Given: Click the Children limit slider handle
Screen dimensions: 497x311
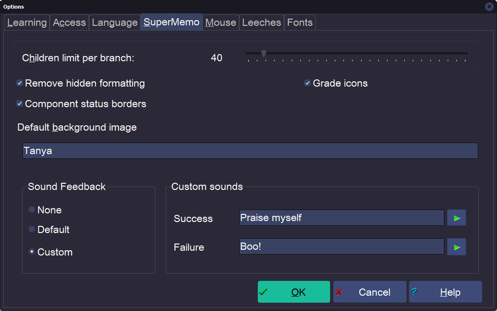Looking at the screenshot, I should [264, 54].
